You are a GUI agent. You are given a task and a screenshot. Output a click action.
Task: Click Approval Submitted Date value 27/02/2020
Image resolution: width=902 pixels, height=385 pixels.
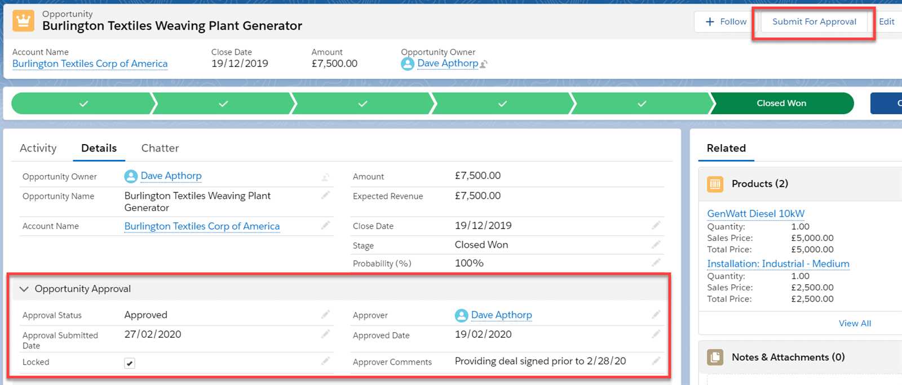[x=153, y=334]
